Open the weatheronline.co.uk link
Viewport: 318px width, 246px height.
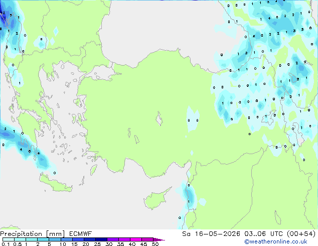click(276, 241)
